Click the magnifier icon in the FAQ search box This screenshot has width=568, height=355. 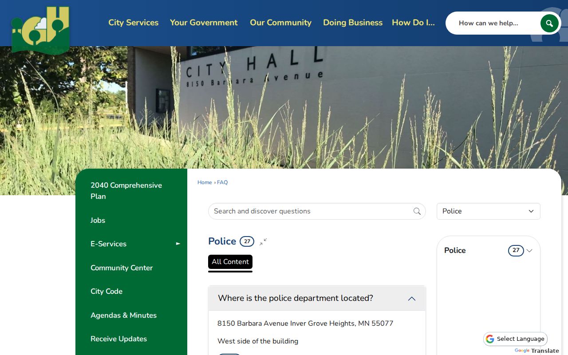click(417, 211)
